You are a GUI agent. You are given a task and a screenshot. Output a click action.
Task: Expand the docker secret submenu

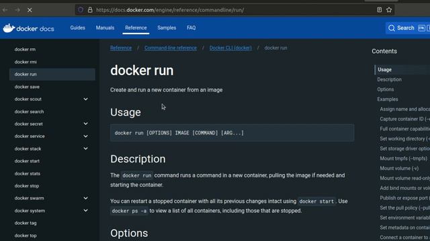[x=85, y=124]
